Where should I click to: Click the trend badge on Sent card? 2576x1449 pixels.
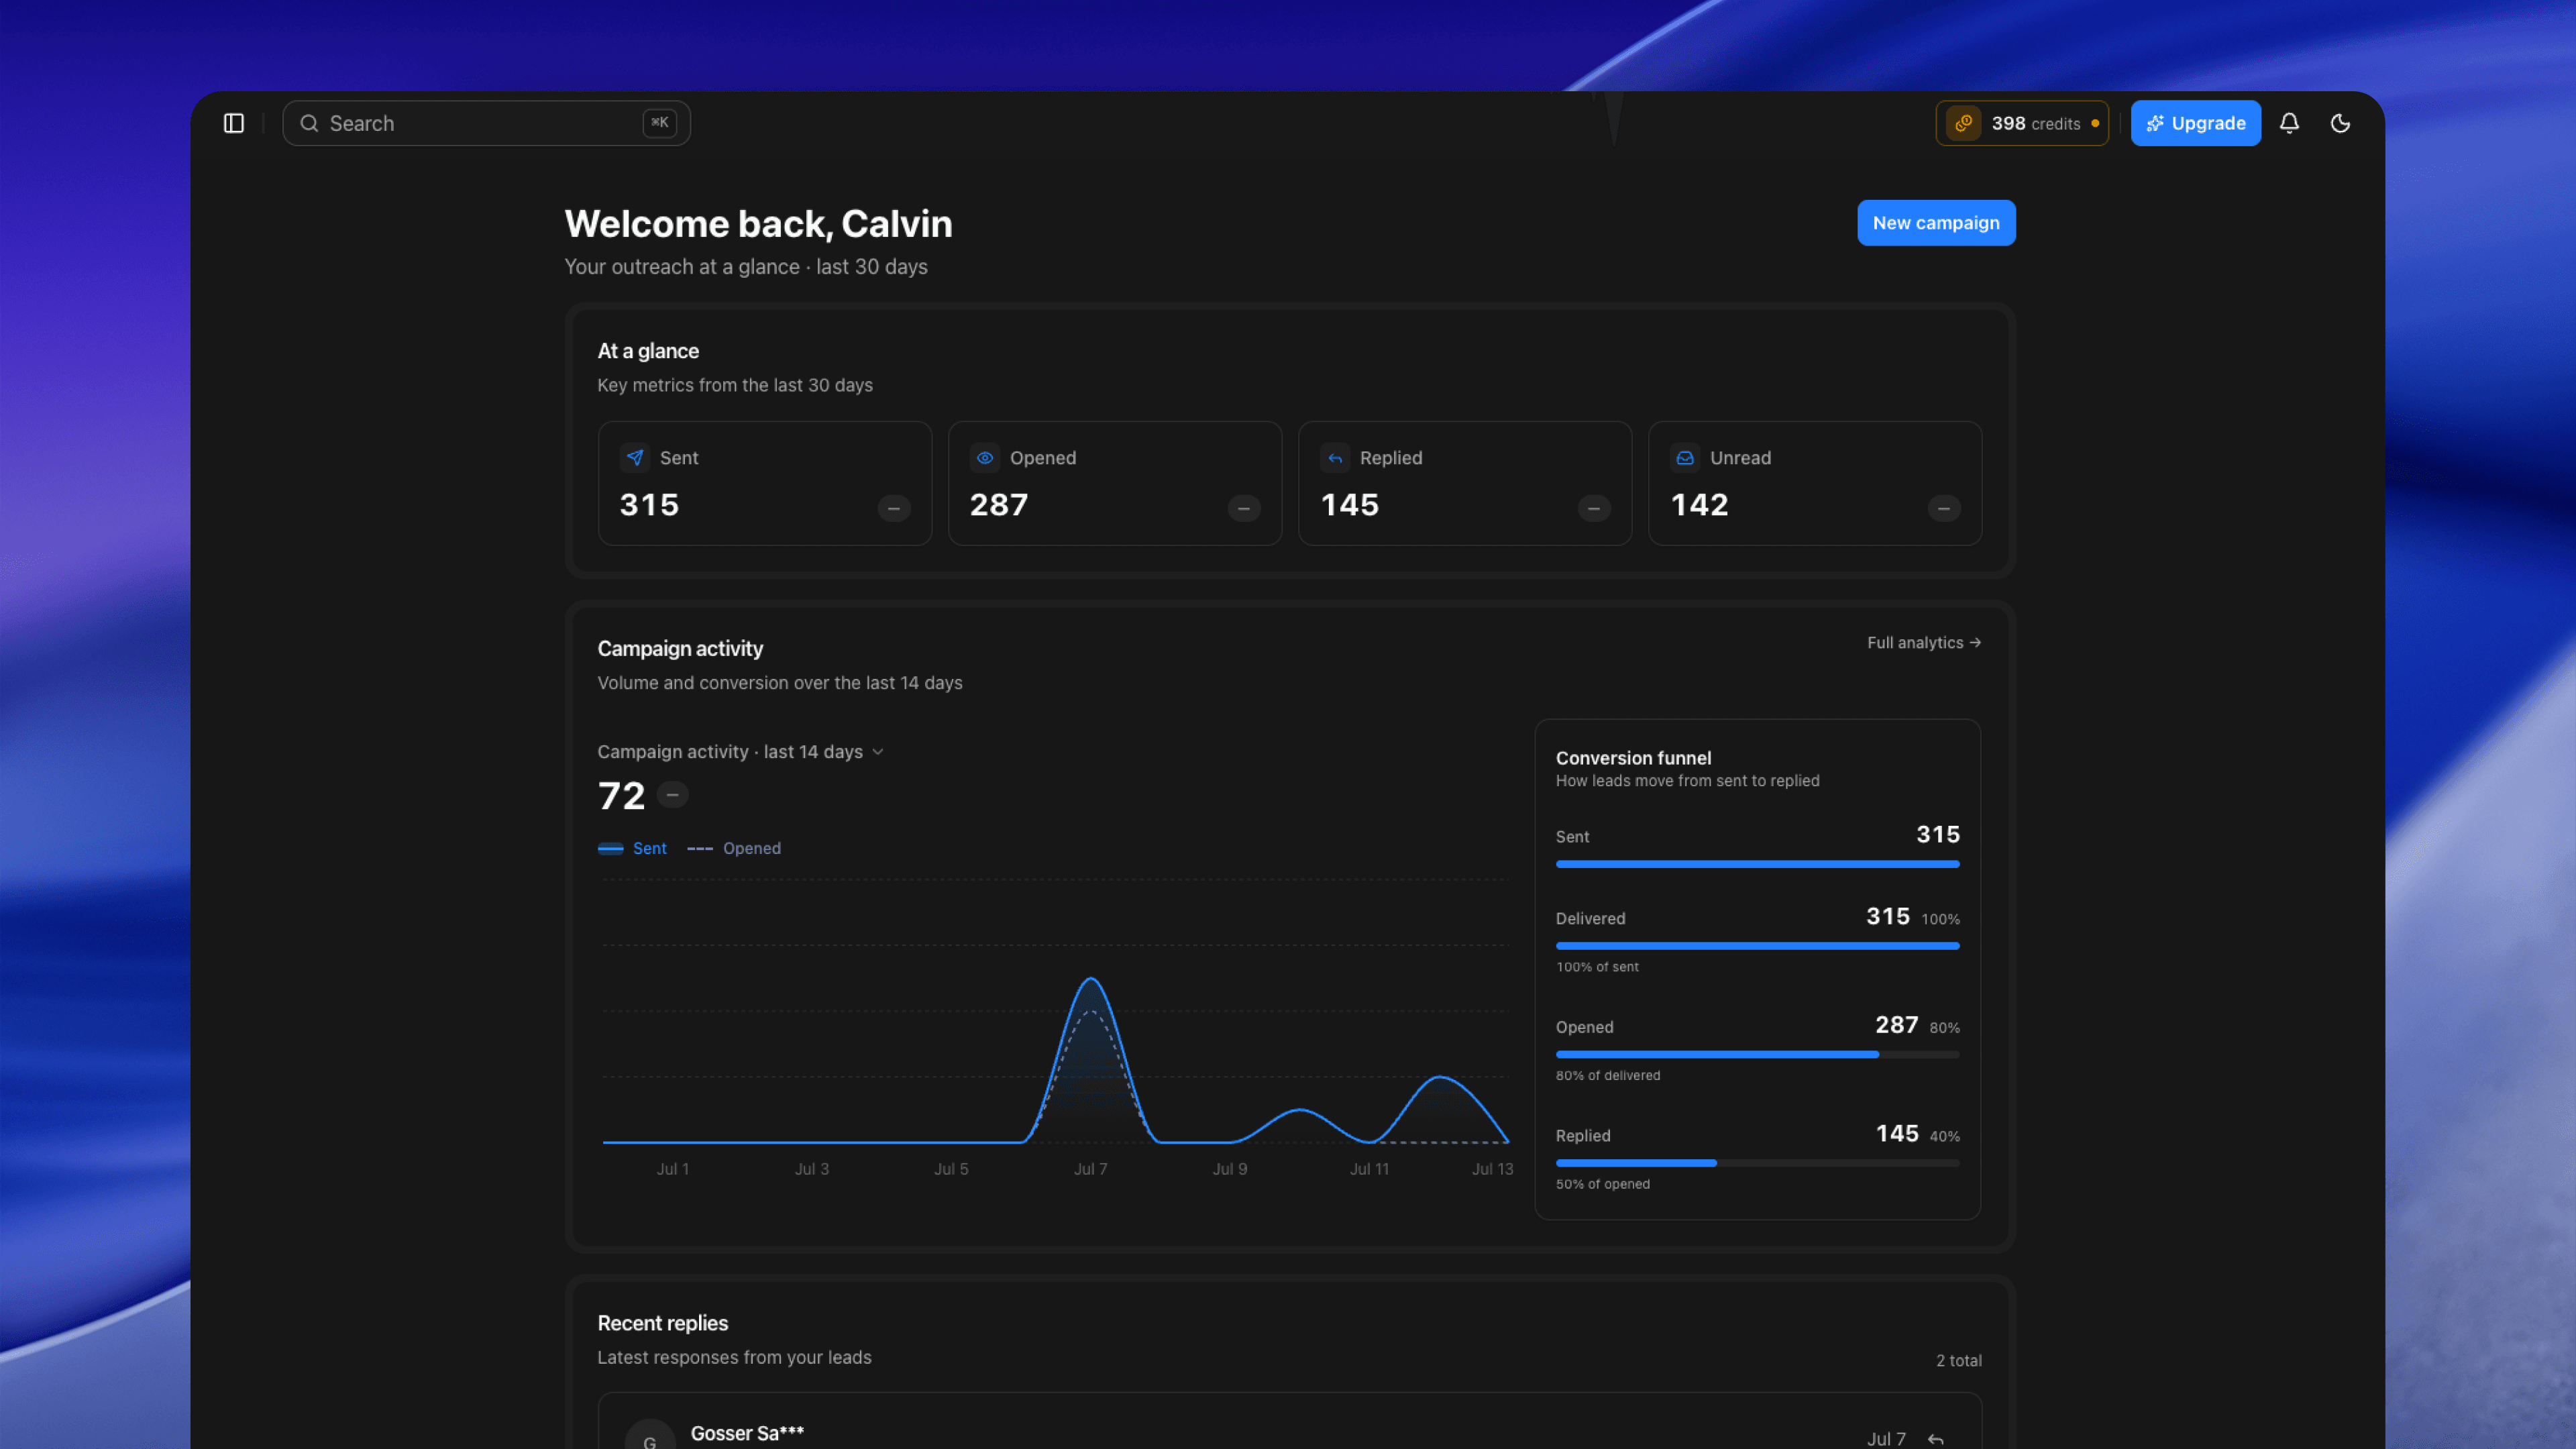(x=894, y=509)
